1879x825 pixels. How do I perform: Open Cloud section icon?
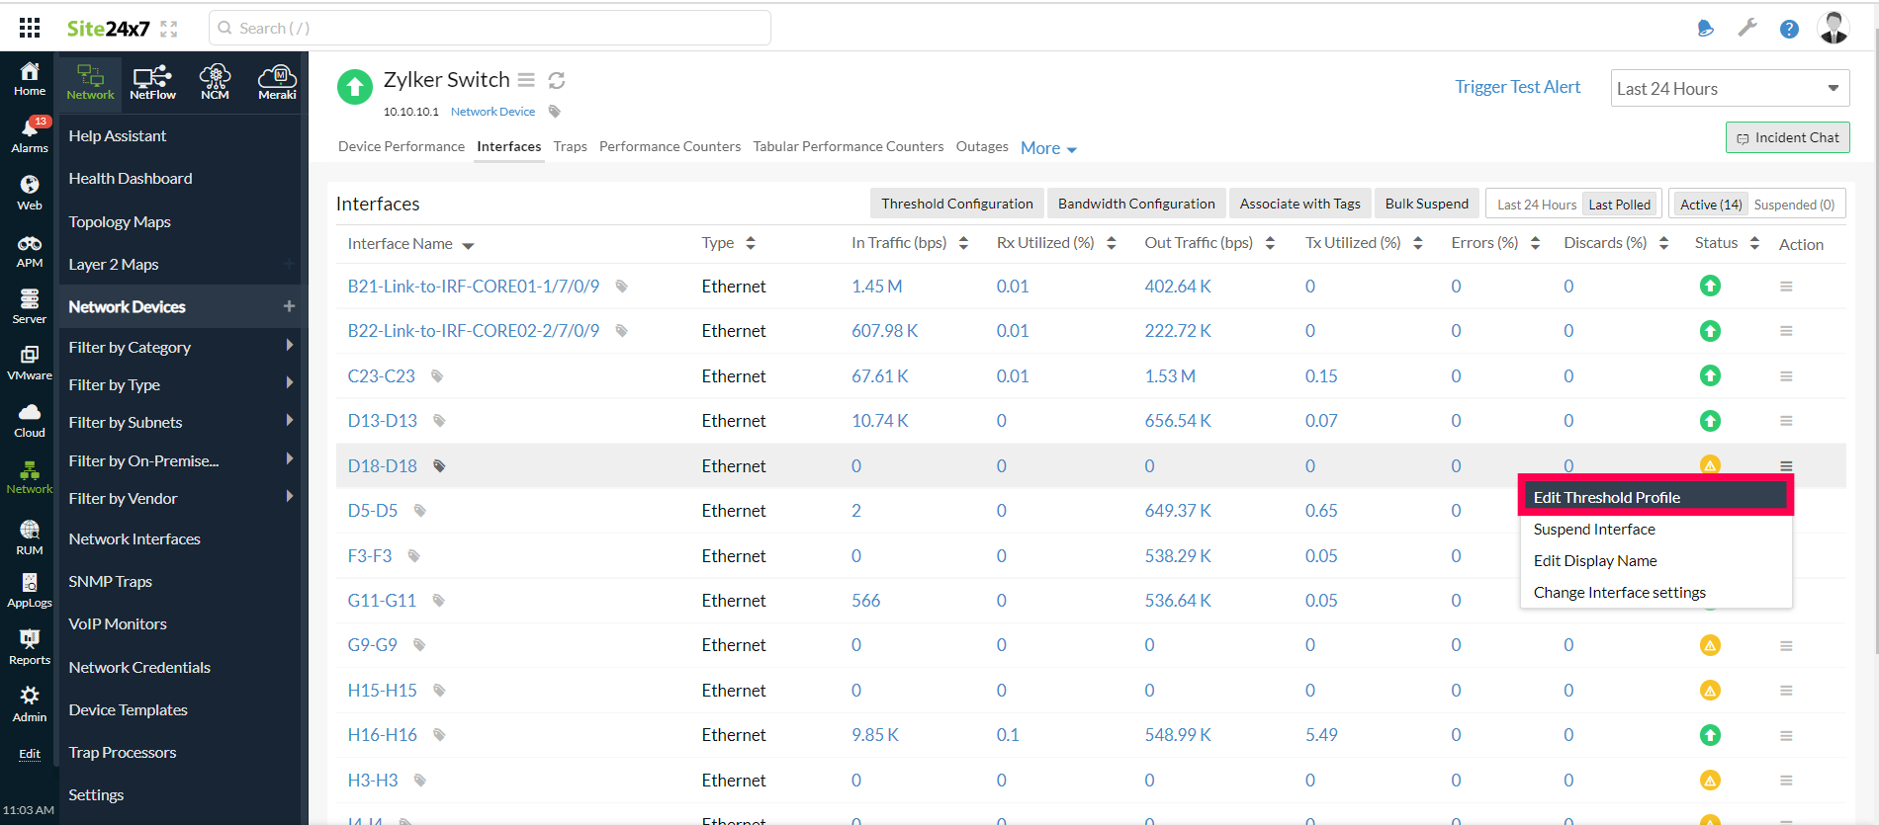pos(30,420)
